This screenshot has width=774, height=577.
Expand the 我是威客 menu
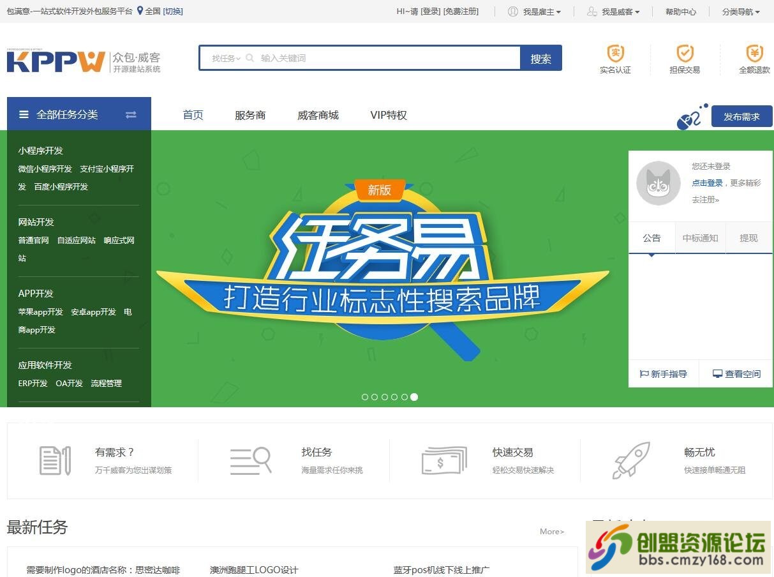coord(621,11)
